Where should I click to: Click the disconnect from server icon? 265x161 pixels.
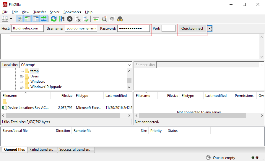tap(78, 19)
